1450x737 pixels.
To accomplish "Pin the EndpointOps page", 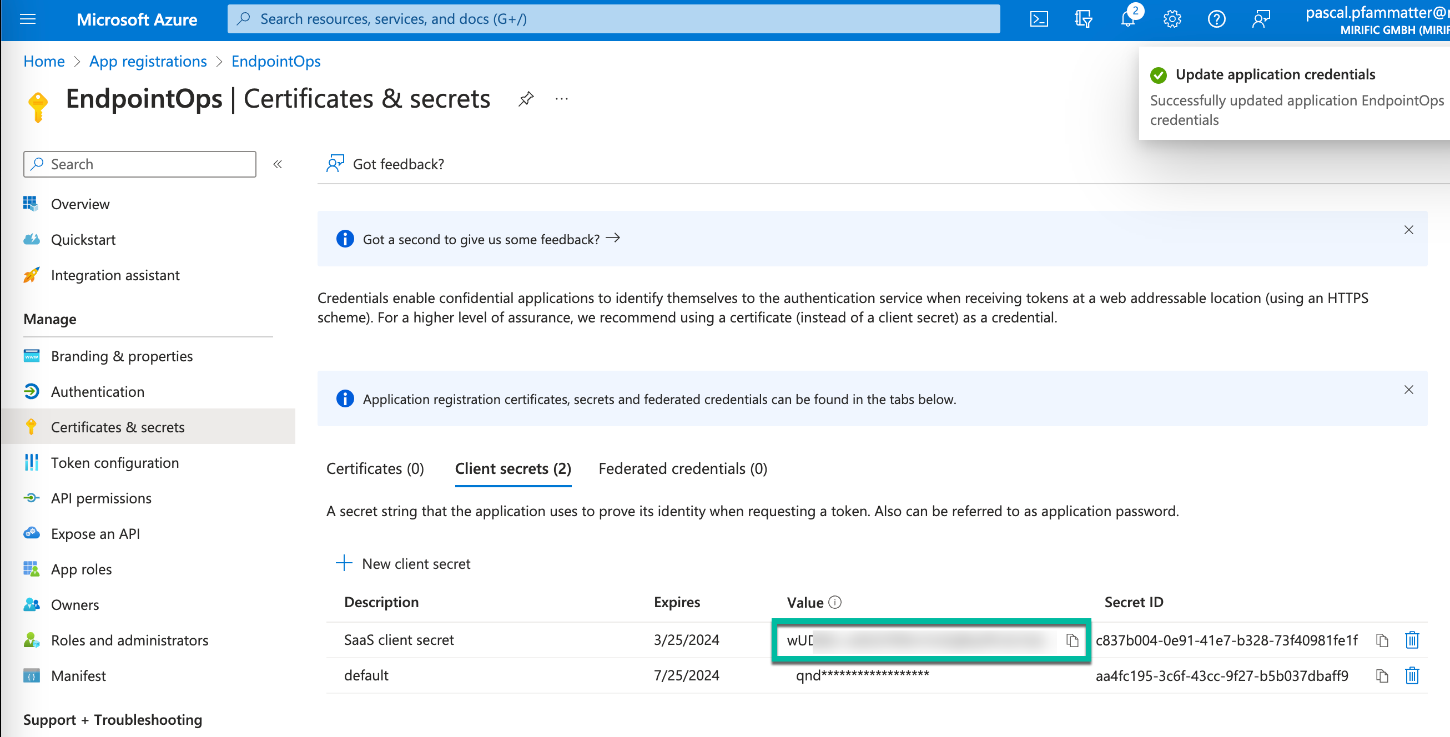I will (525, 99).
